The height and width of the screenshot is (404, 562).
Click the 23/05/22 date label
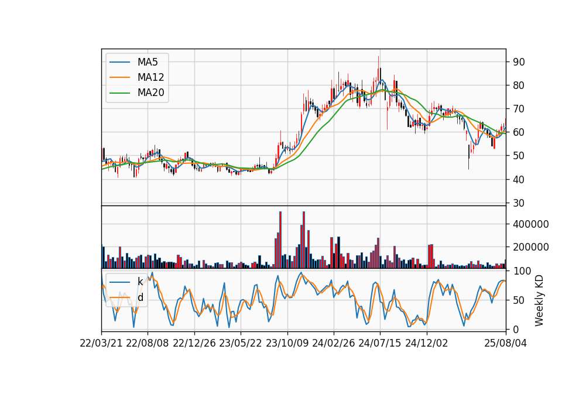pos(241,343)
